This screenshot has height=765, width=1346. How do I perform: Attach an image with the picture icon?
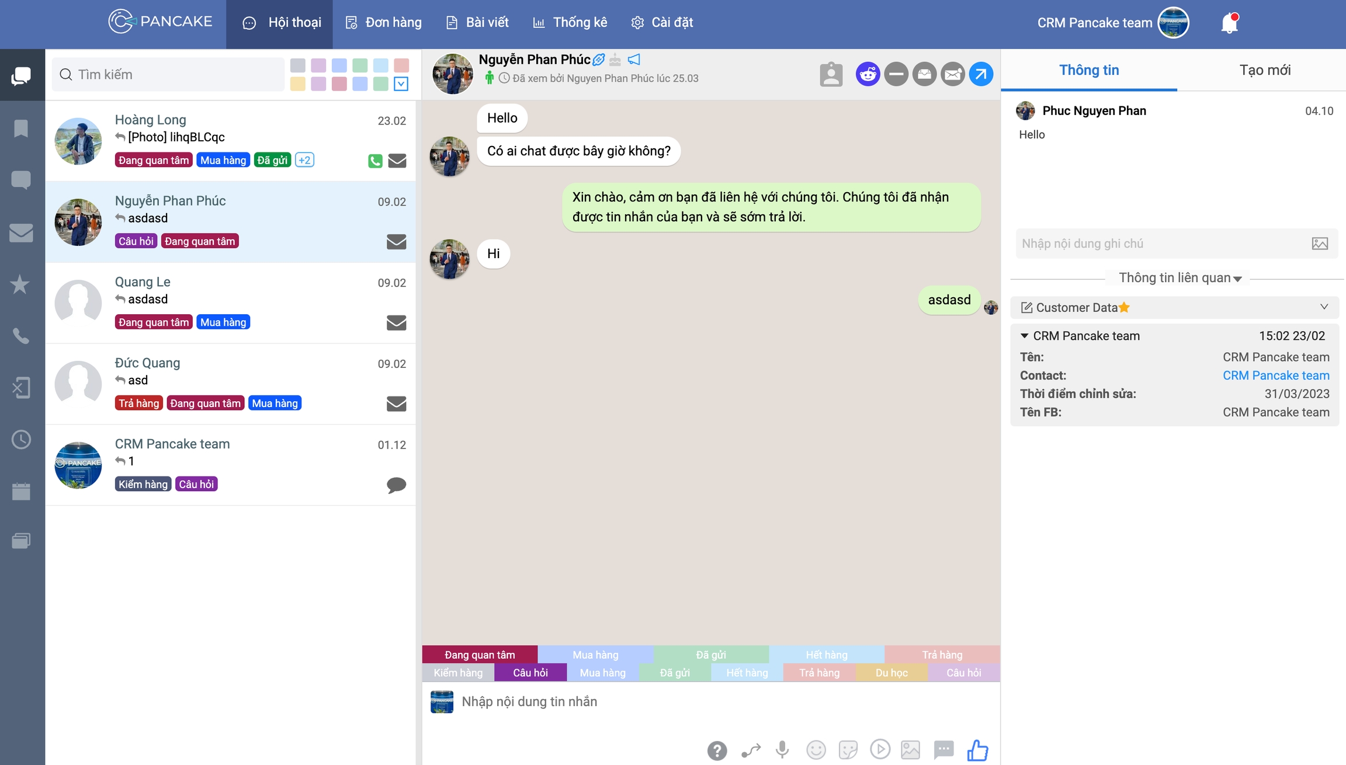pos(910,750)
